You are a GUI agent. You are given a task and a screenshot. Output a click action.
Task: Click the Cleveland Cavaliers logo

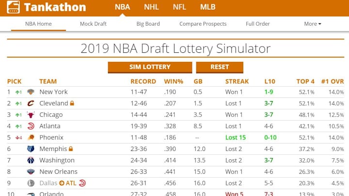coord(31,103)
